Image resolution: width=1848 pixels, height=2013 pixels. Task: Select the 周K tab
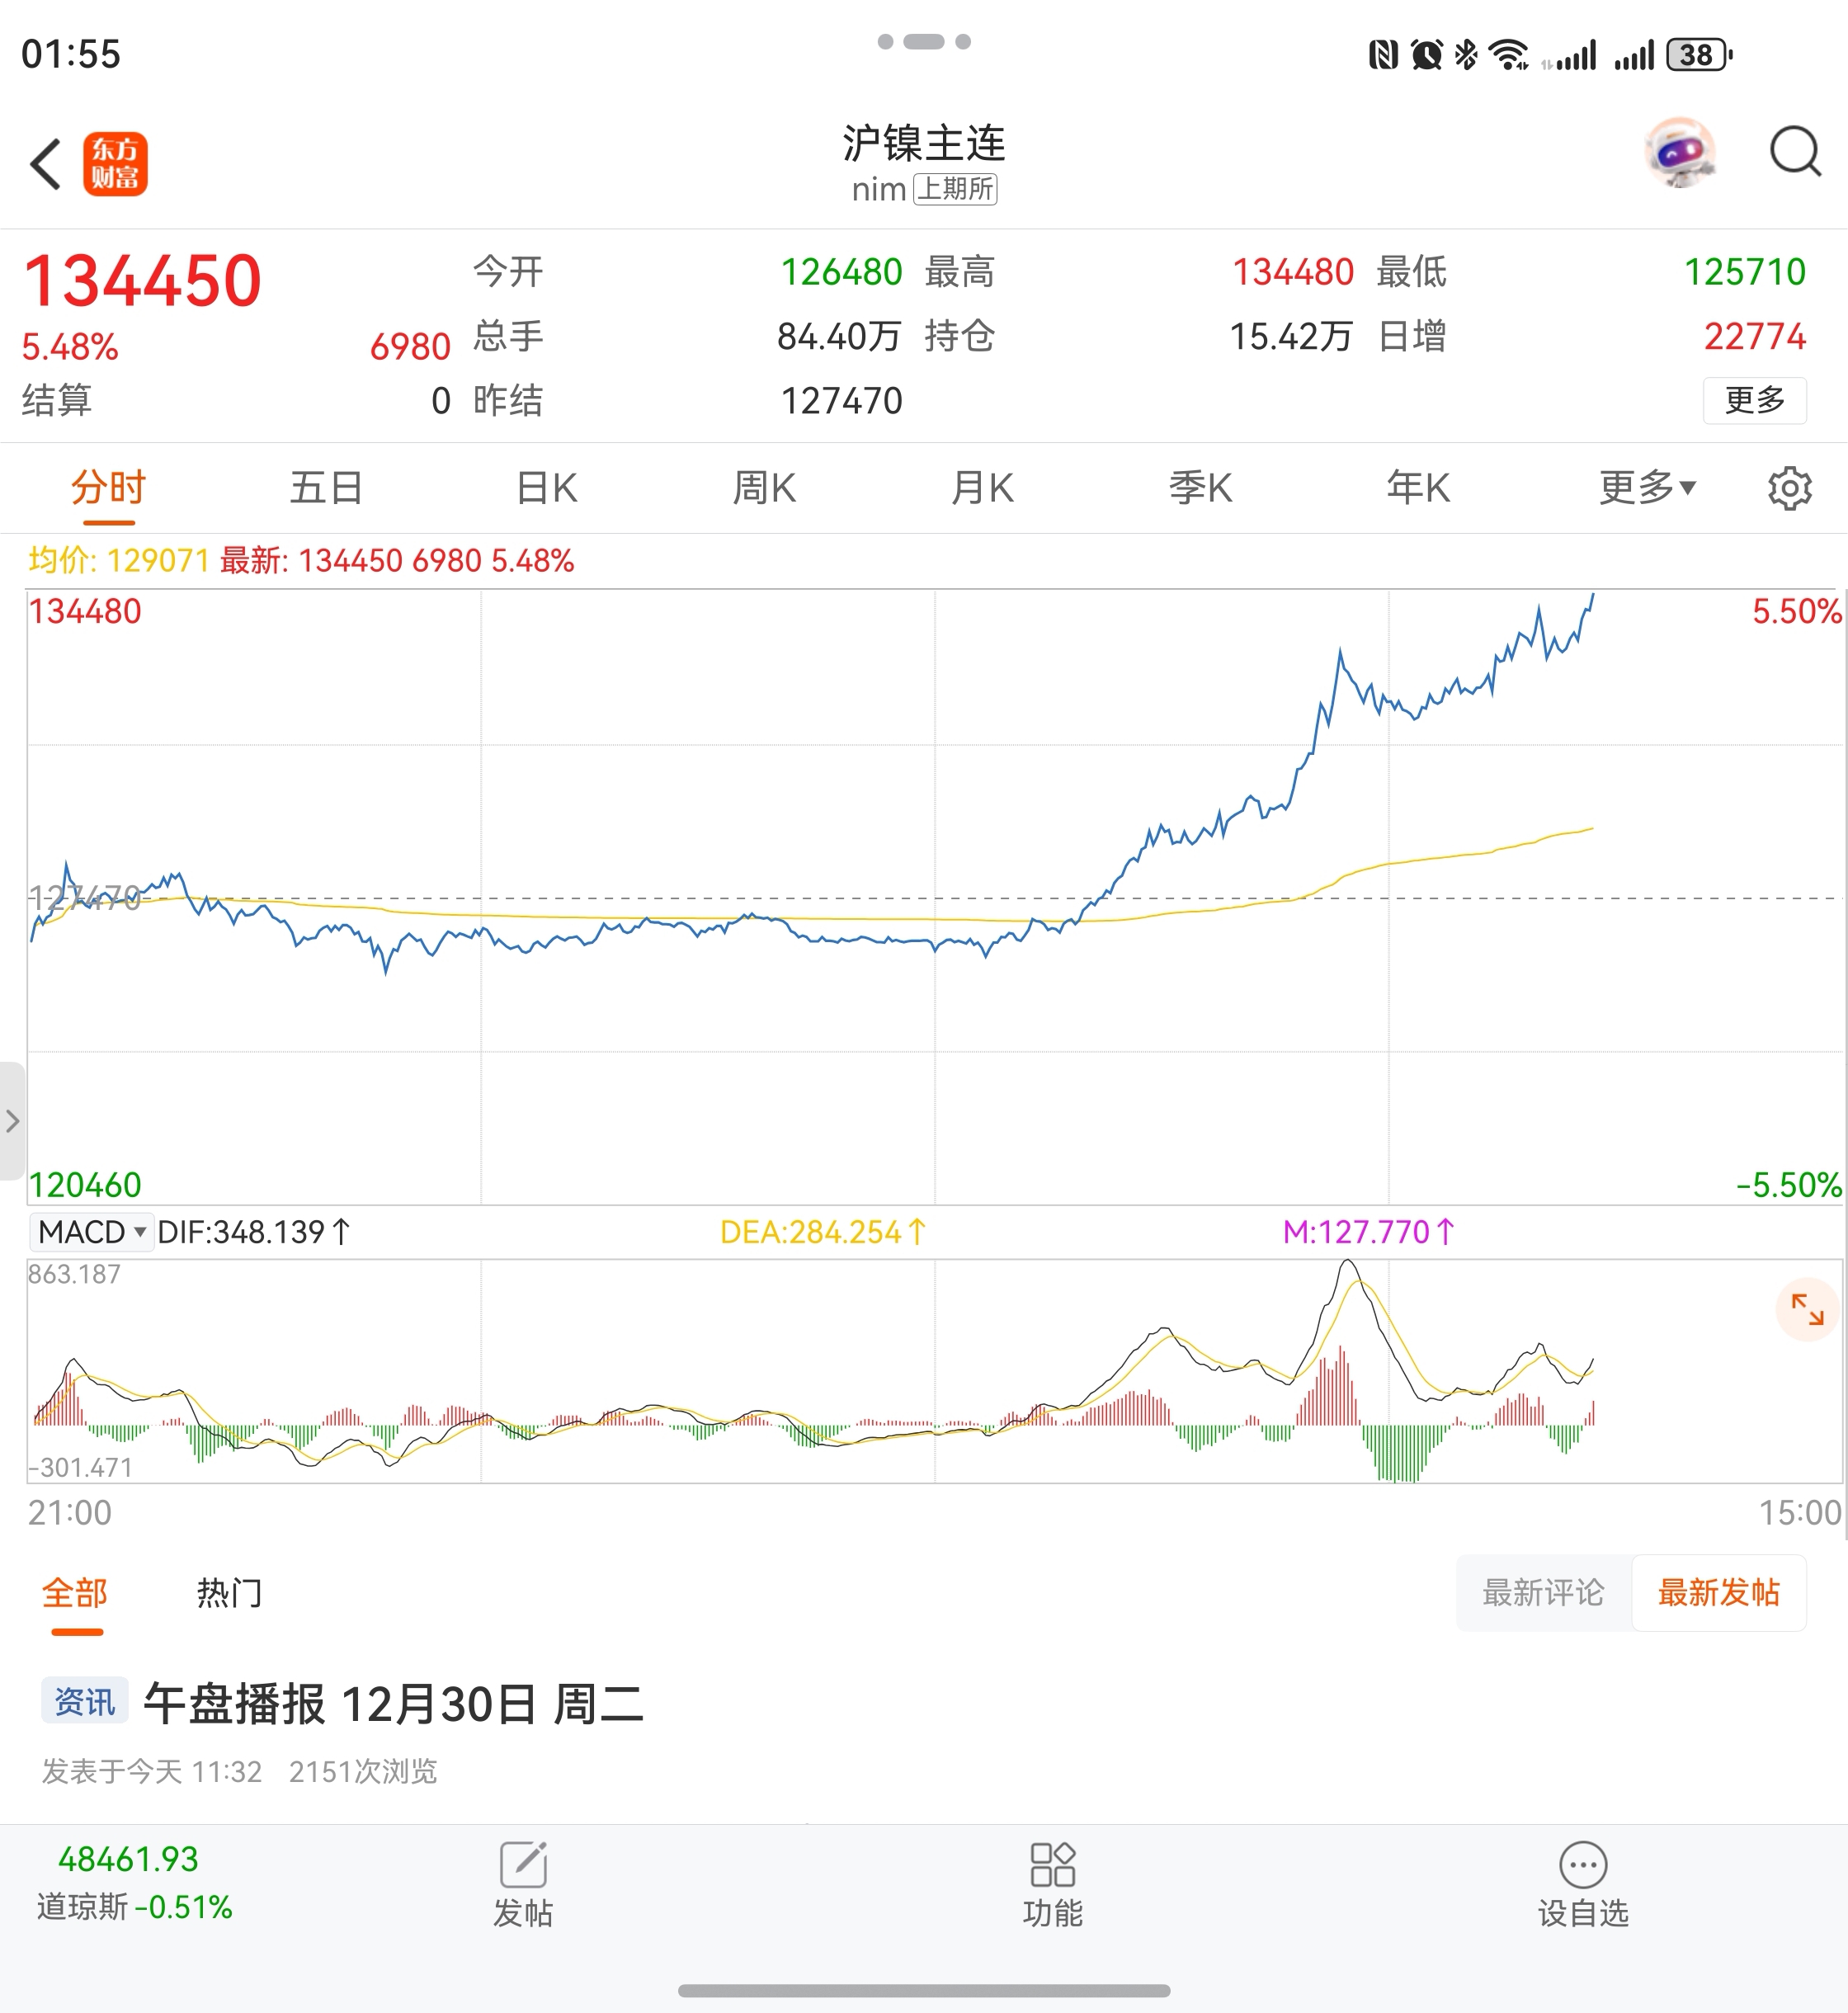(x=764, y=488)
